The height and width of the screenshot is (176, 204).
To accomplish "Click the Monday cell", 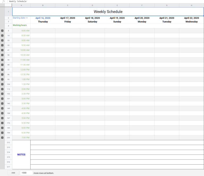I will click(142, 22).
